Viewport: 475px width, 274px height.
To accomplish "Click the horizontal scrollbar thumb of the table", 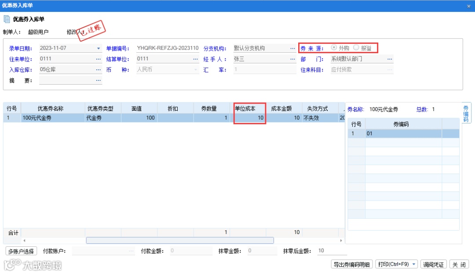I will [180, 241].
